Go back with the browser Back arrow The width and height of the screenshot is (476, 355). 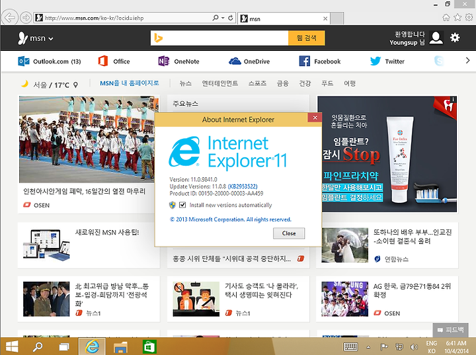(x=9, y=18)
